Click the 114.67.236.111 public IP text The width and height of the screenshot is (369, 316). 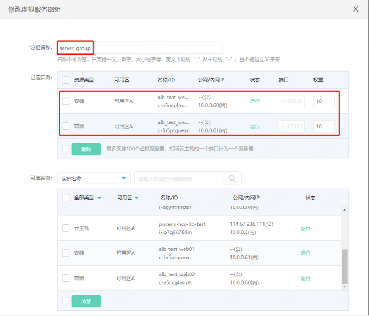click(251, 224)
